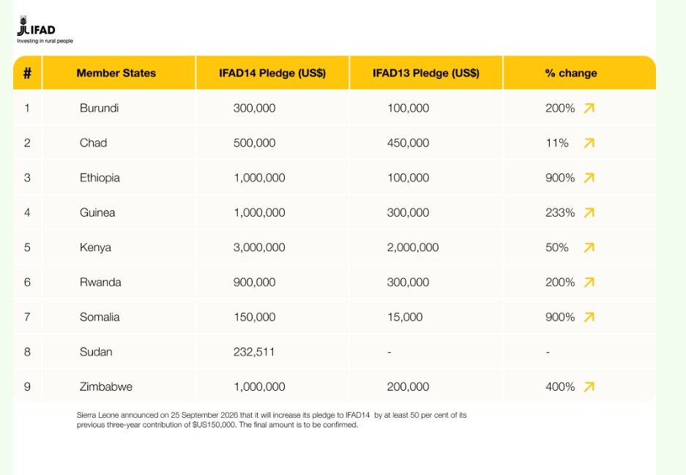Click the arrow icon next to Guinea's 233%
The height and width of the screenshot is (475, 686).
point(589,212)
